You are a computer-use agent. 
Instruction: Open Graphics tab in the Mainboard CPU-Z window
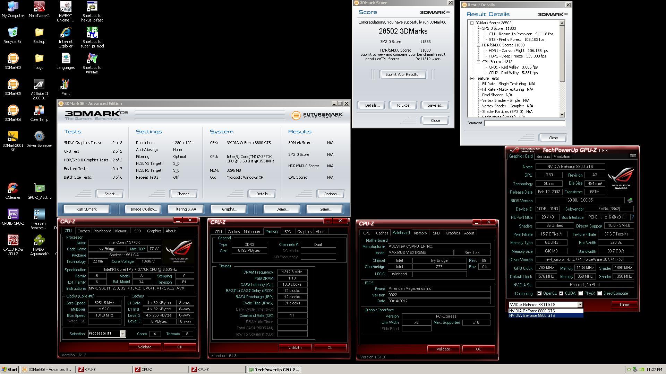pos(453,233)
